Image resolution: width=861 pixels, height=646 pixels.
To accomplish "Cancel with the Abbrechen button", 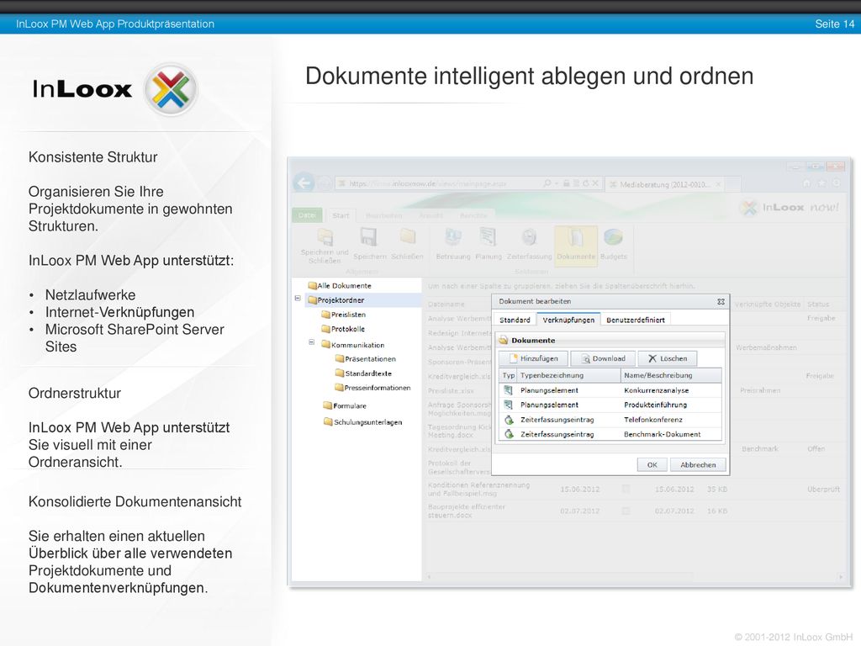I will (698, 464).
